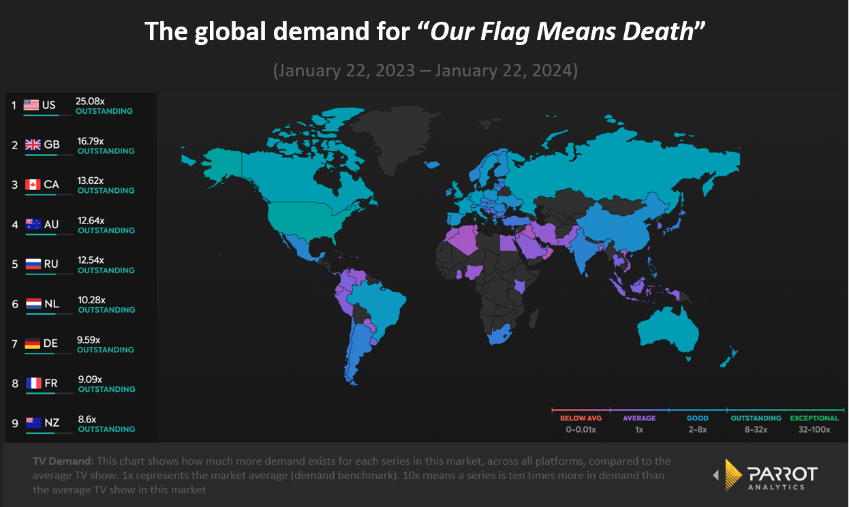Select the 16.79x demand value
849x507 pixels.
[x=91, y=141]
